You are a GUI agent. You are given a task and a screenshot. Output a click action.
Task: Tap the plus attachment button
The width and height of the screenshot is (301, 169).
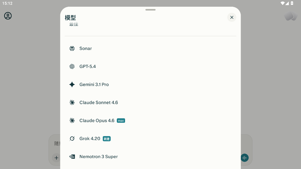point(56,158)
